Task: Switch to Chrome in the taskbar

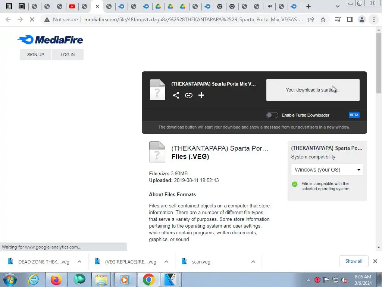Action: tap(149, 280)
